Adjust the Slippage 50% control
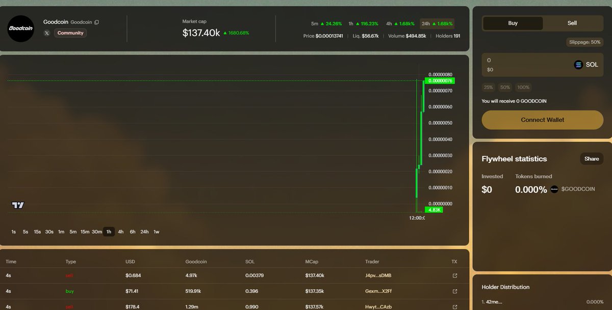Image resolution: width=612 pixels, height=310 pixels. coord(584,42)
